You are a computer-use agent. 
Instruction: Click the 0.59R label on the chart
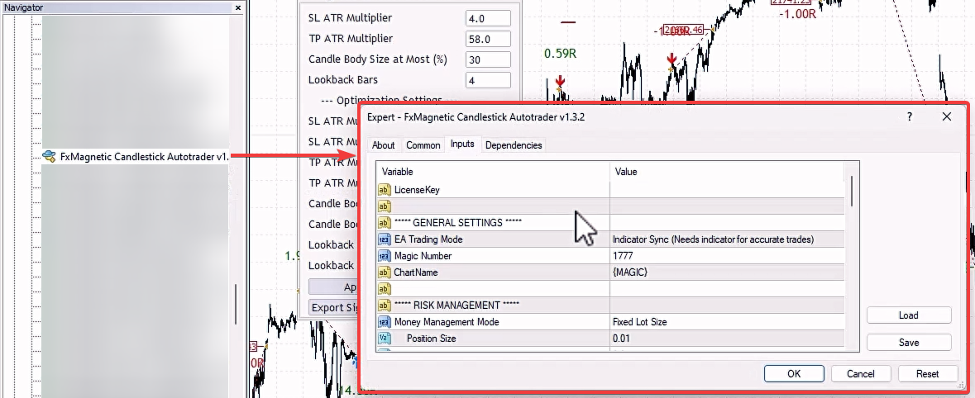click(560, 54)
